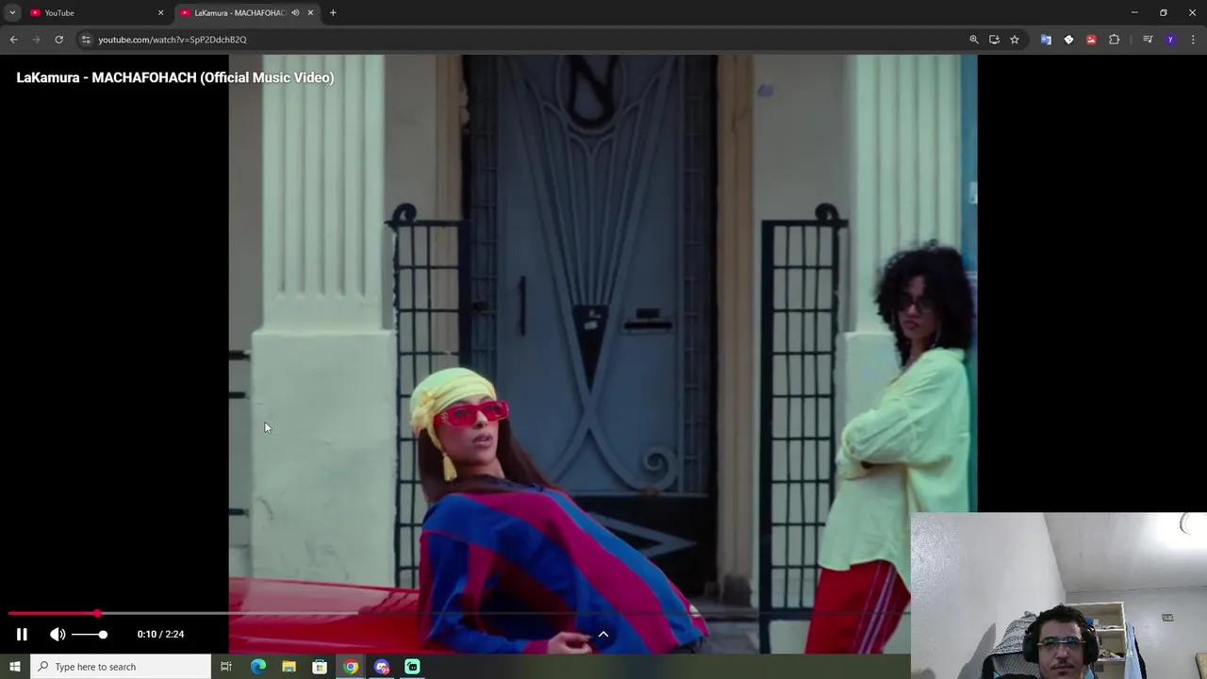Open the media controls button
This screenshot has height=679, width=1207.
point(1148,40)
